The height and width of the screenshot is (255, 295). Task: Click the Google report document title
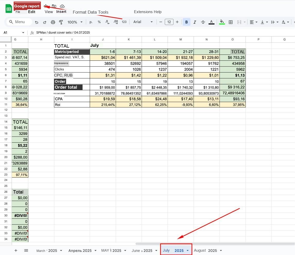(27, 6)
